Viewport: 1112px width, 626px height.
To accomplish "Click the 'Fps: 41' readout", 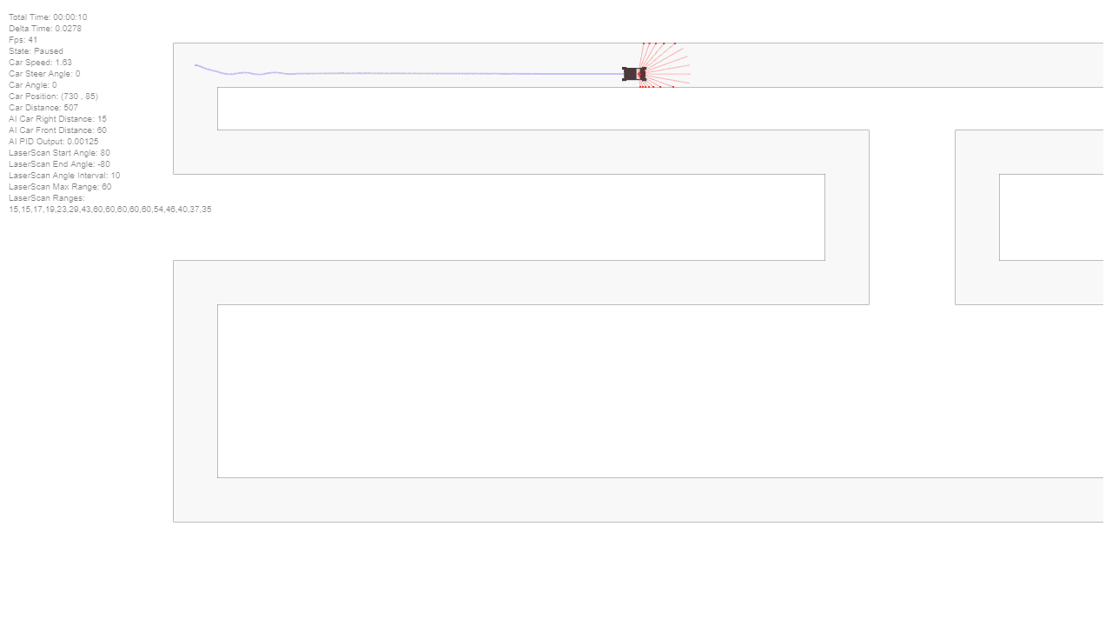I will [23, 40].
